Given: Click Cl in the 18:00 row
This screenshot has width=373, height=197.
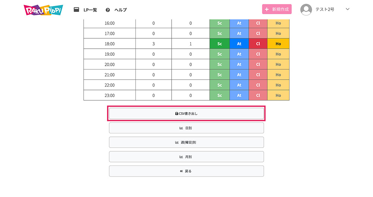Looking at the screenshot, I should (258, 44).
